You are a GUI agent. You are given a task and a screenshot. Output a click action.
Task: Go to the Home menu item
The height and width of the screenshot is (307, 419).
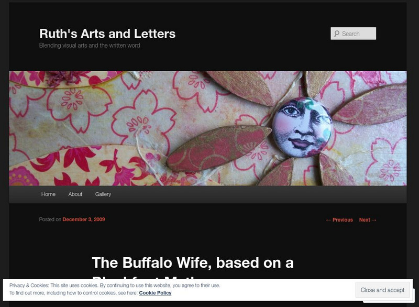tap(48, 194)
